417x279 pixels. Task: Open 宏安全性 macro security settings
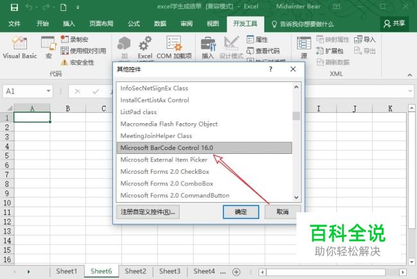78,62
